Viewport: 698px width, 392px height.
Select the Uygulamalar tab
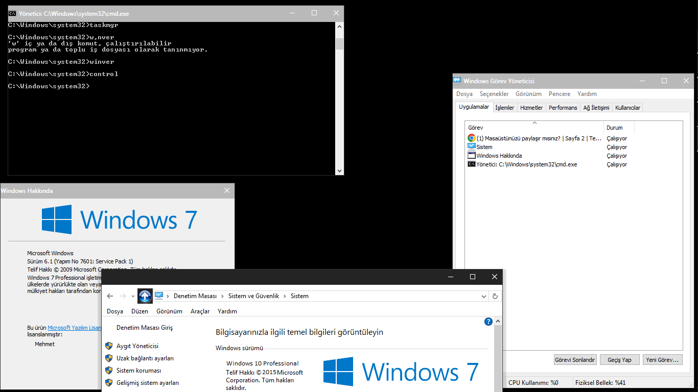point(474,107)
